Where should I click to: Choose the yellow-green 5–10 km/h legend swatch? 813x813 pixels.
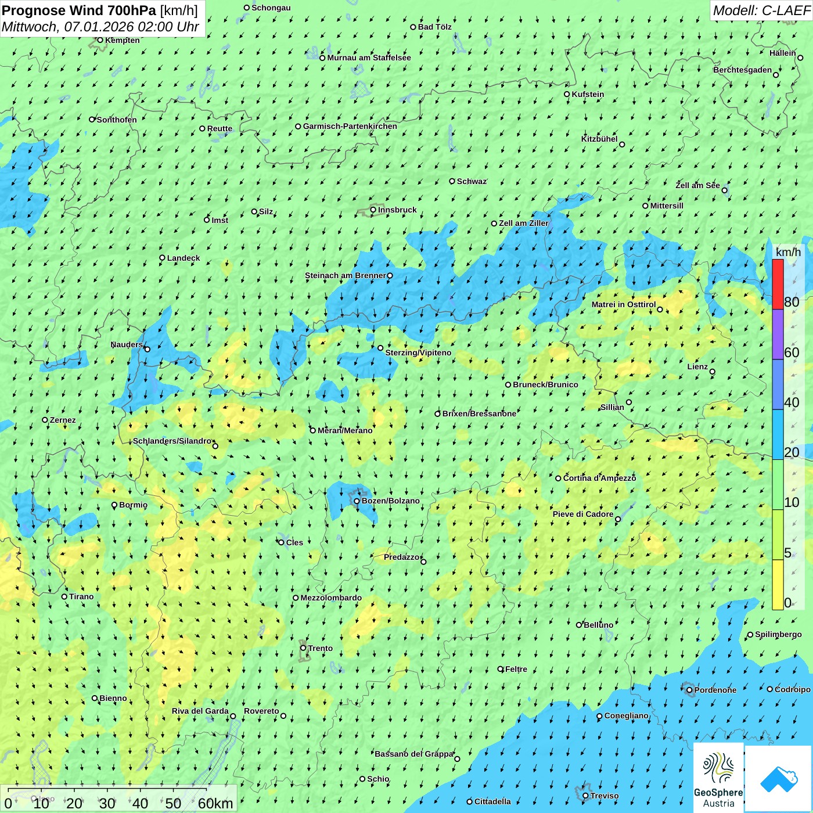pos(778,535)
